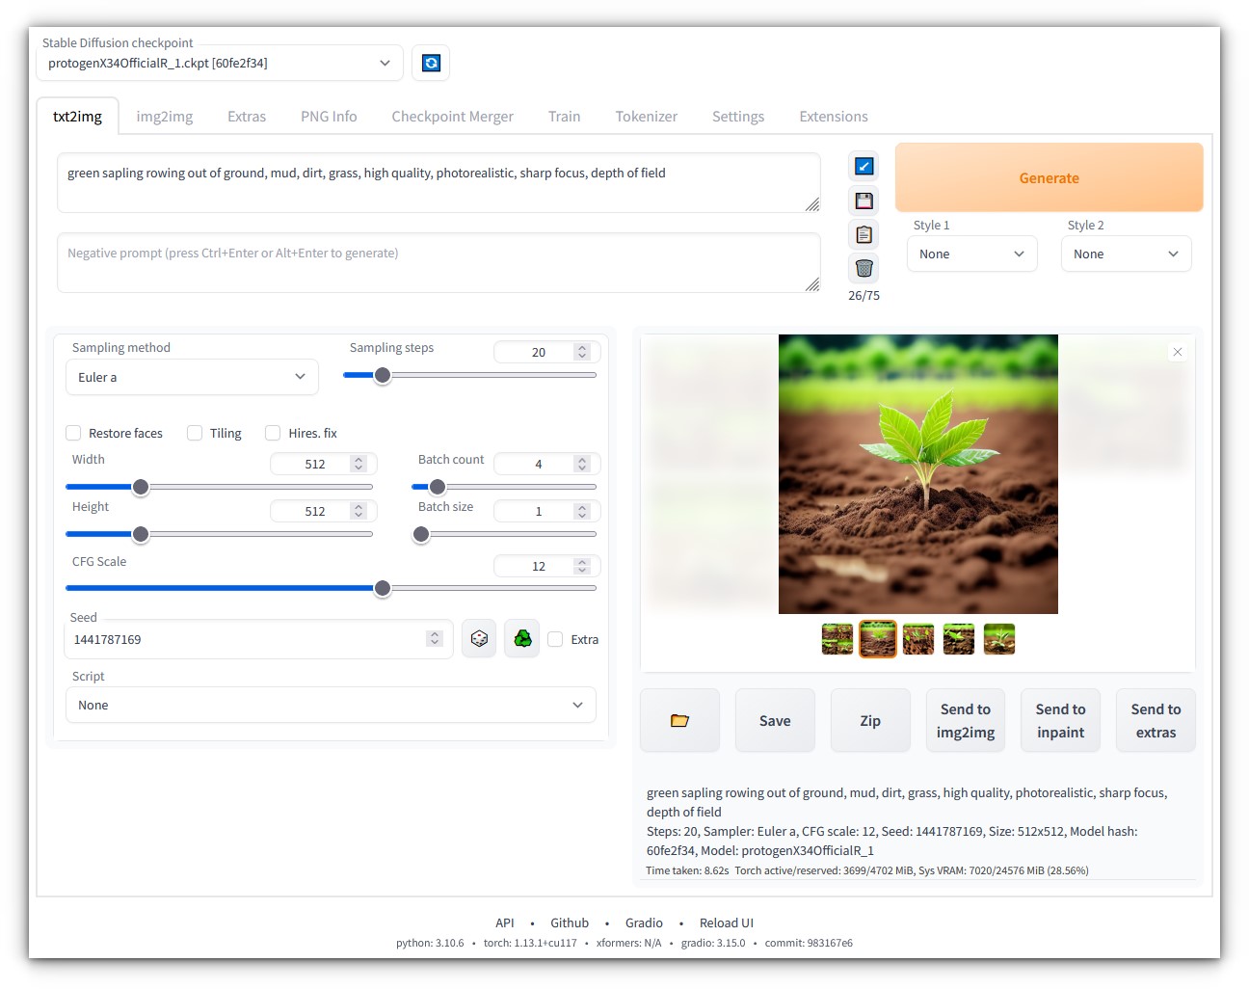Open the PNG Info tab
The height and width of the screenshot is (989, 1249).
click(329, 116)
